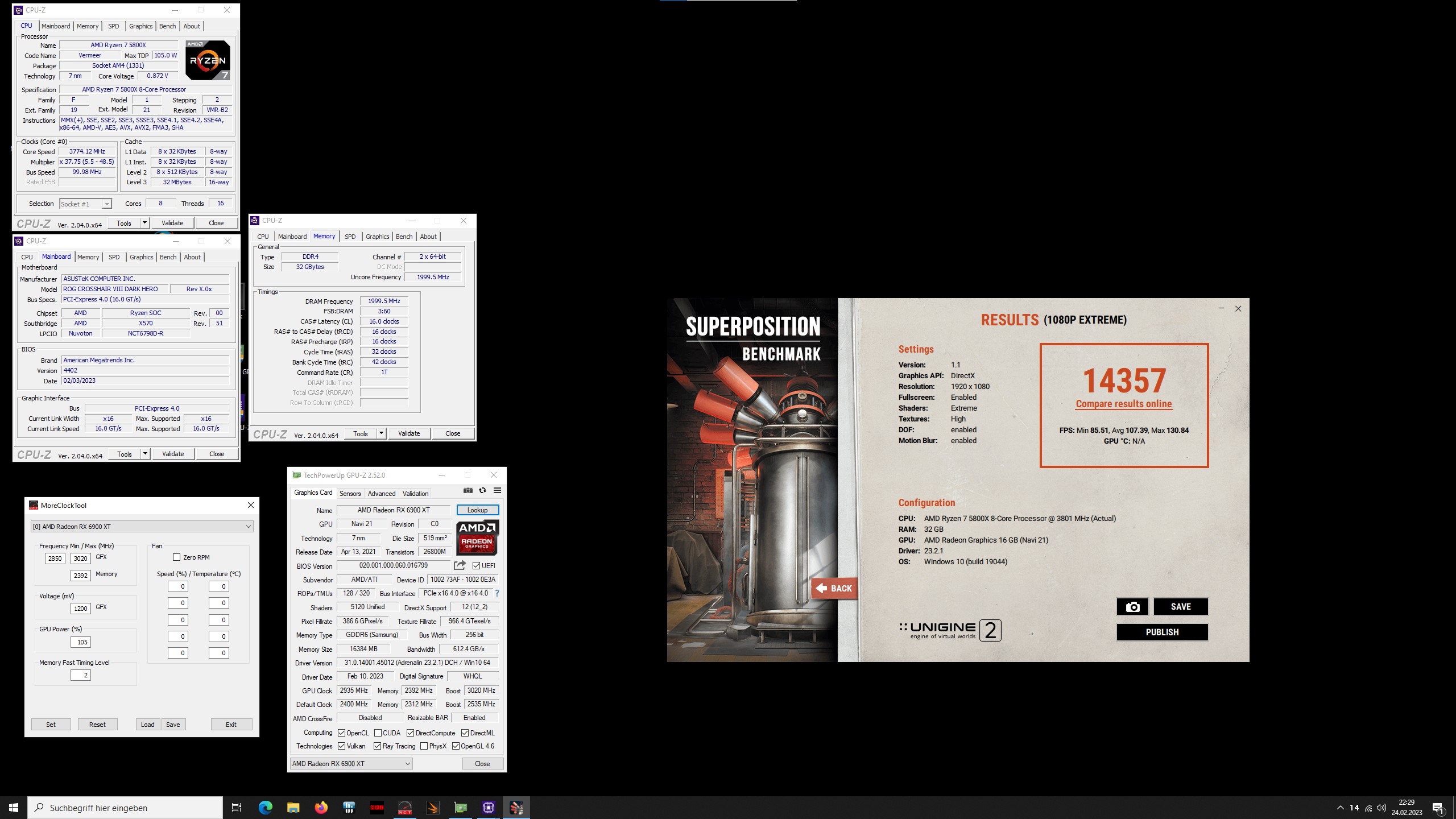This screenshot has height=819, width=1456.
Task: Expand Tools arrow in CPU-Z Memory window
Action: coord(381,433)
